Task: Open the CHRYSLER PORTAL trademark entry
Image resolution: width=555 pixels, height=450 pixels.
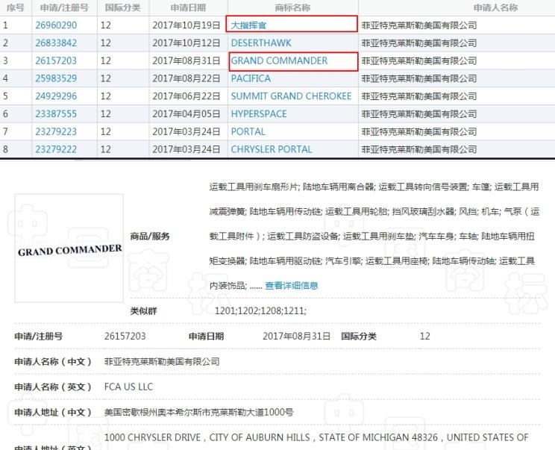Action: pos(272,149)
